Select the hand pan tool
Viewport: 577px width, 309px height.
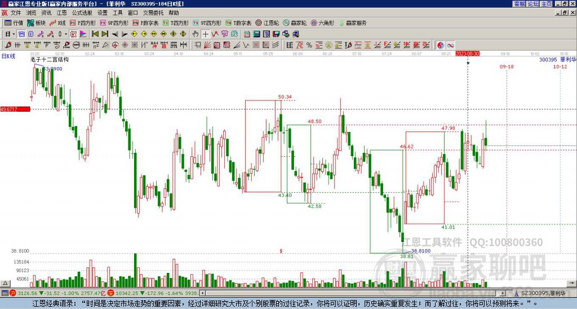point(196,34)
